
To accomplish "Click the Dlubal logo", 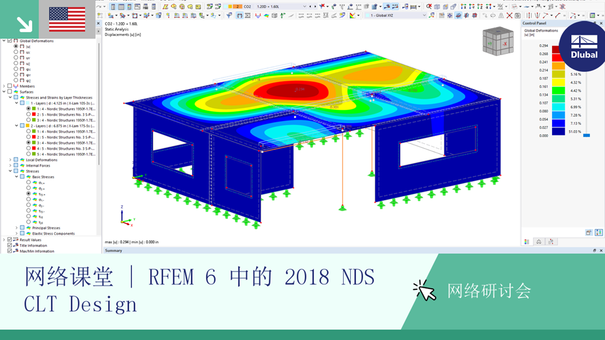I will (584, 46).
